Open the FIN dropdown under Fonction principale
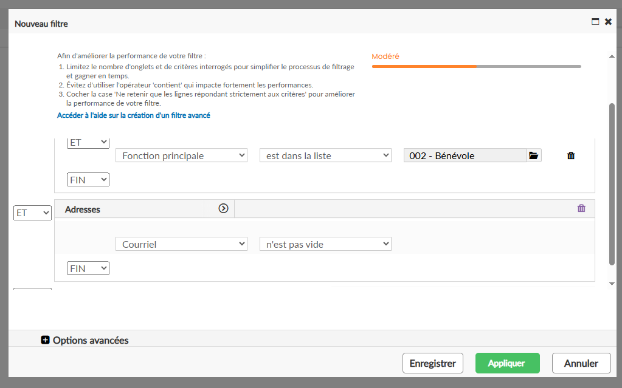This screenshot has height=388, width=622. point(88,180)
